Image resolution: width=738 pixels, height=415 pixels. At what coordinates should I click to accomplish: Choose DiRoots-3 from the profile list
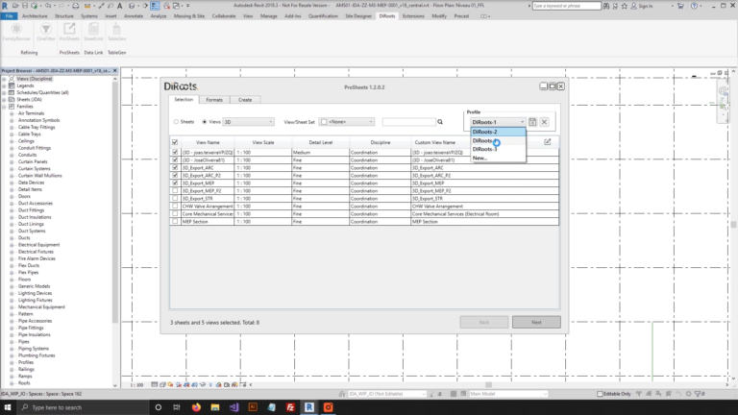click(498, 149)
